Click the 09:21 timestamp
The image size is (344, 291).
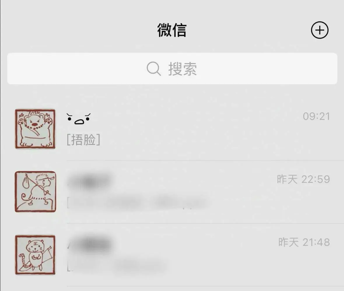point(316,116)
